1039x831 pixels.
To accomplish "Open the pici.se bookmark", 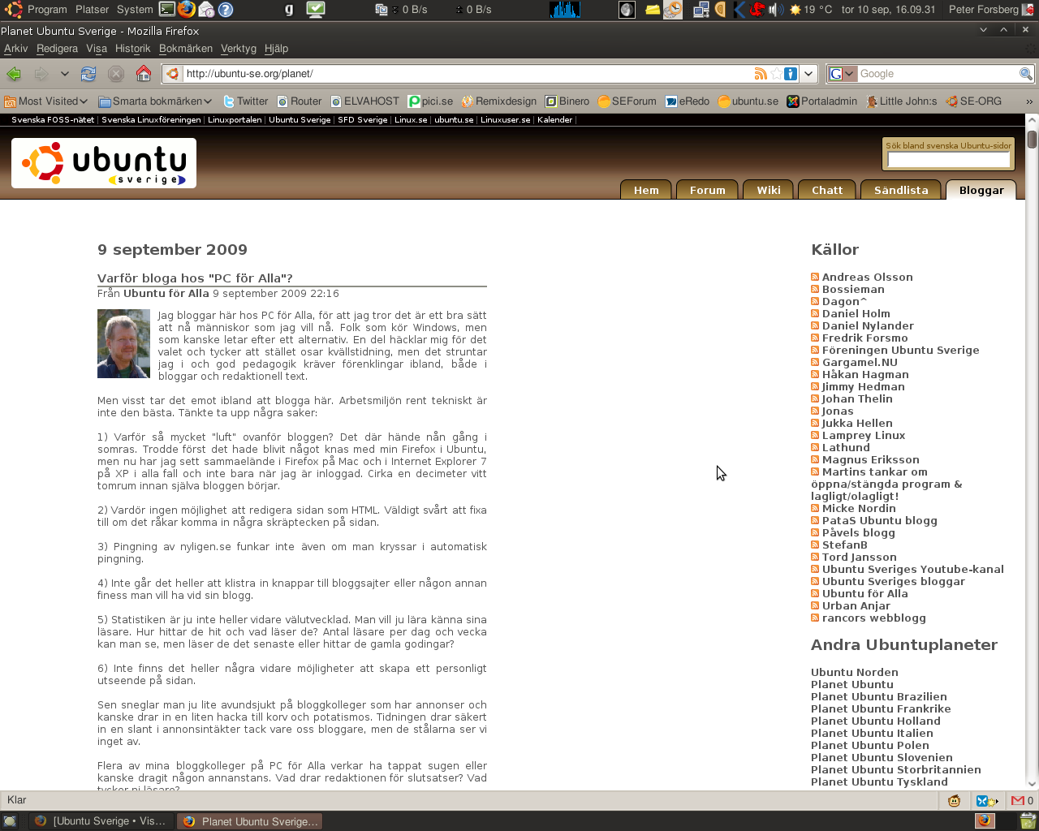I will (x=430, y=101).
